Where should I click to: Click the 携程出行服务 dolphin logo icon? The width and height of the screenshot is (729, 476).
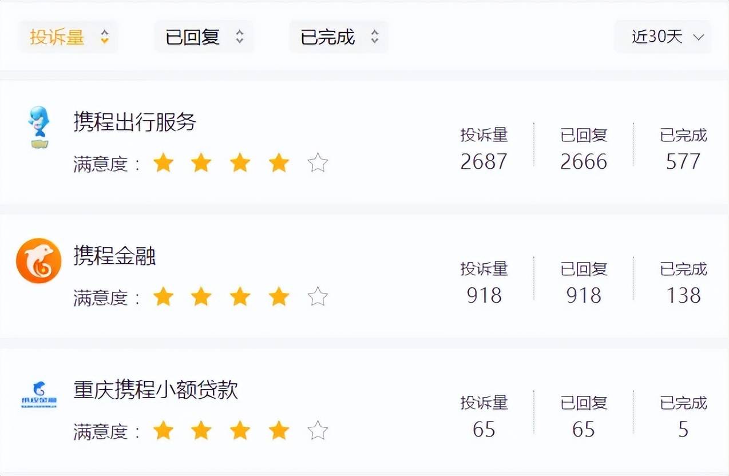click(39, 126)
